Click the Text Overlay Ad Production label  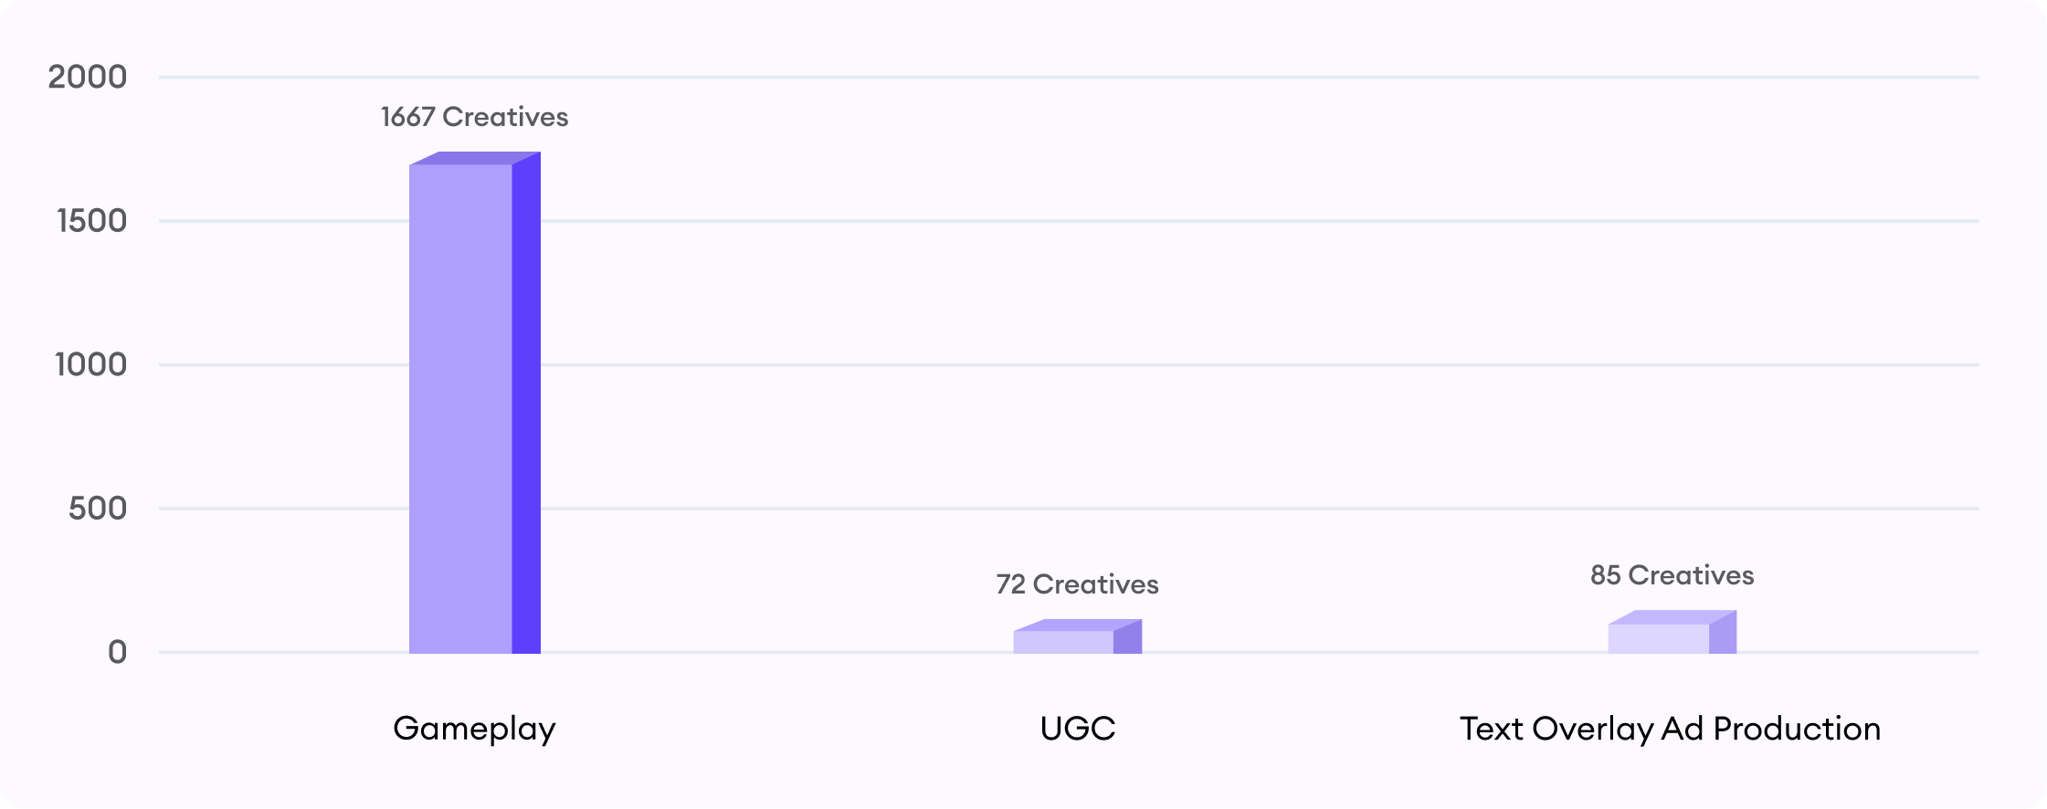click(1670, 729)
